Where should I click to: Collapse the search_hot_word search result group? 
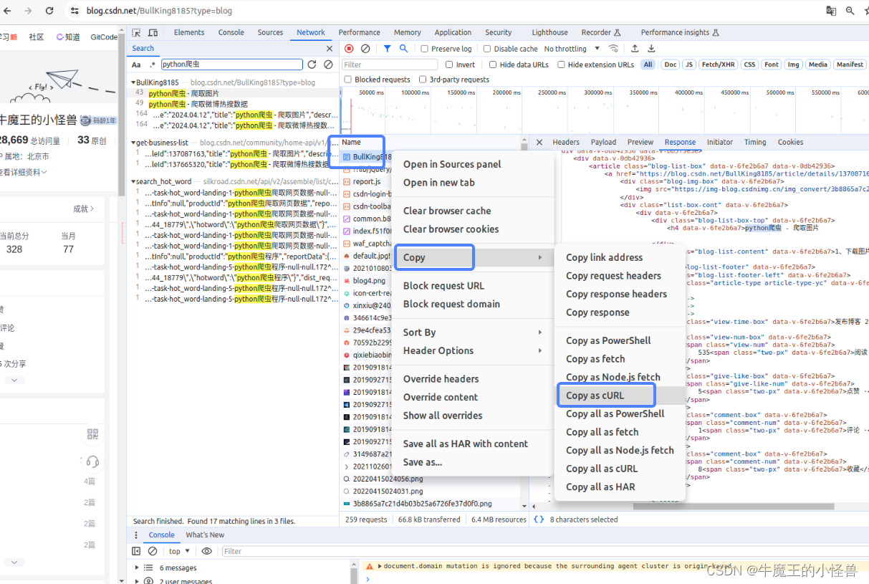133,181
